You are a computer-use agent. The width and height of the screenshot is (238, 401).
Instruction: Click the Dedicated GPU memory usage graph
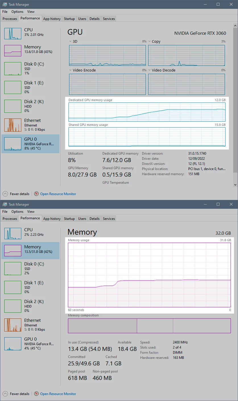[x=147, y=112]
